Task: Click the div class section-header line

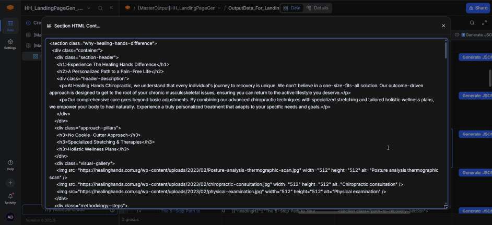Action: [86, 57]
